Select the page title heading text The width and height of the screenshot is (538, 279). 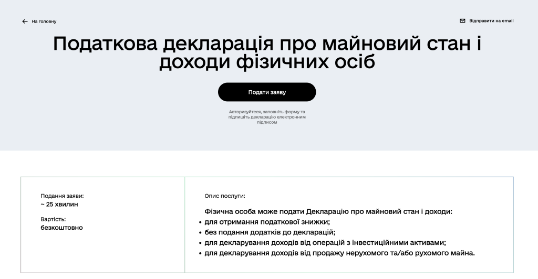[267, 53]
